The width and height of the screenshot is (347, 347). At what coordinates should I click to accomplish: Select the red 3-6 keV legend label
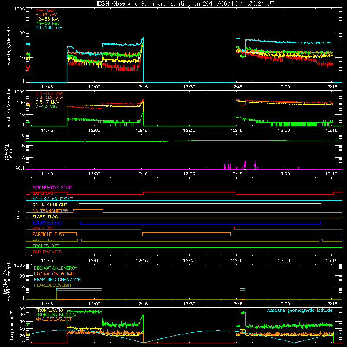pyautogui.click(x=45, y=10)
